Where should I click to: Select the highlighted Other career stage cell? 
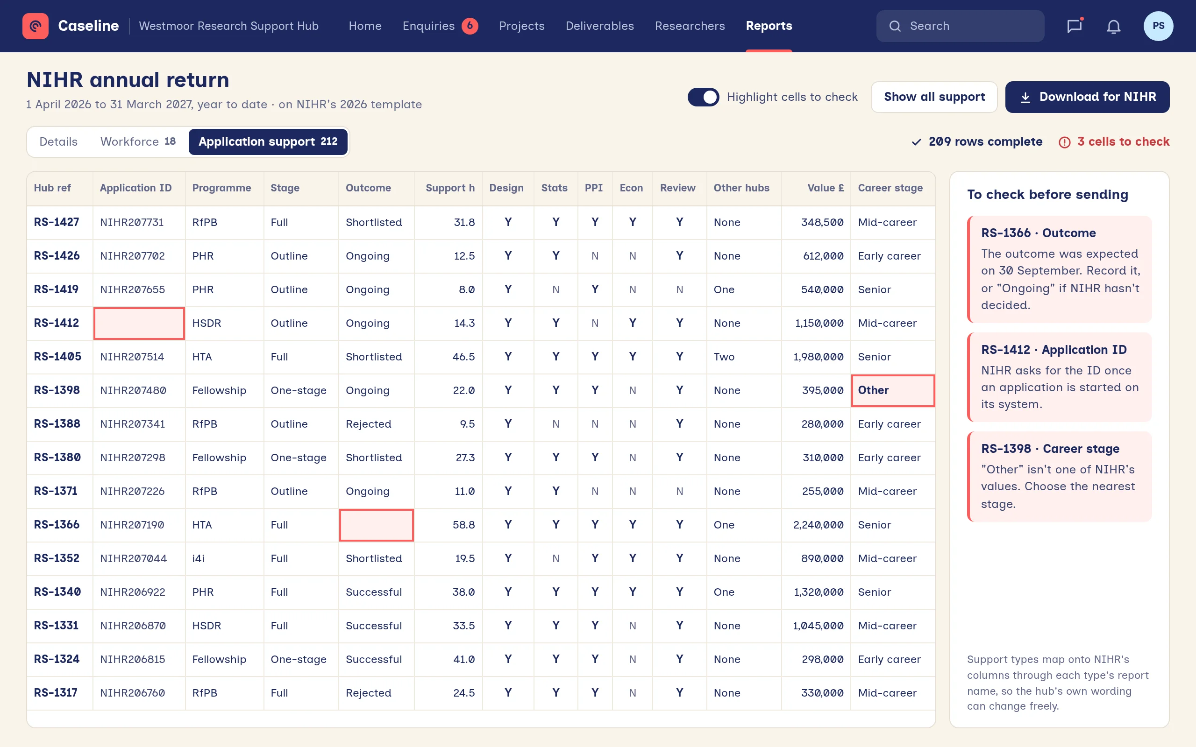[892, 390]
